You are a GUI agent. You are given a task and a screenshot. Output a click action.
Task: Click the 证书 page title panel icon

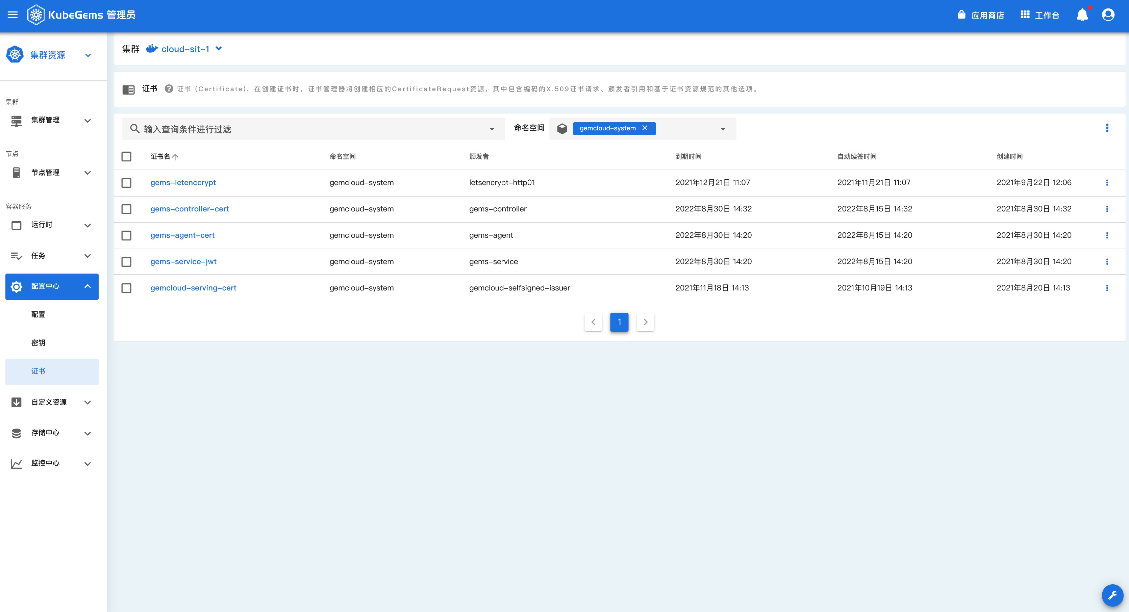coord(128,90)
